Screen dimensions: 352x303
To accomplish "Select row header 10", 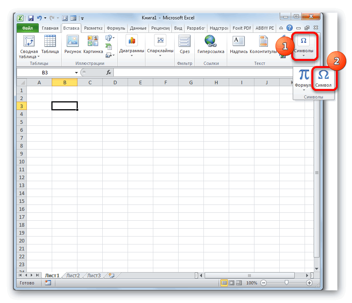I will [x=22, y=162].
